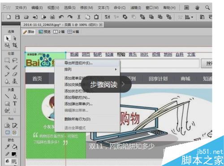Select the Scale tool
This screenshot has width=224, height=166.
coord(7,45)
